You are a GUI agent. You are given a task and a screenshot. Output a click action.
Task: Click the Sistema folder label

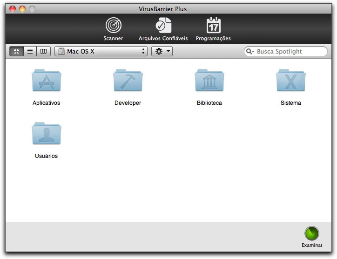[291, 103]
